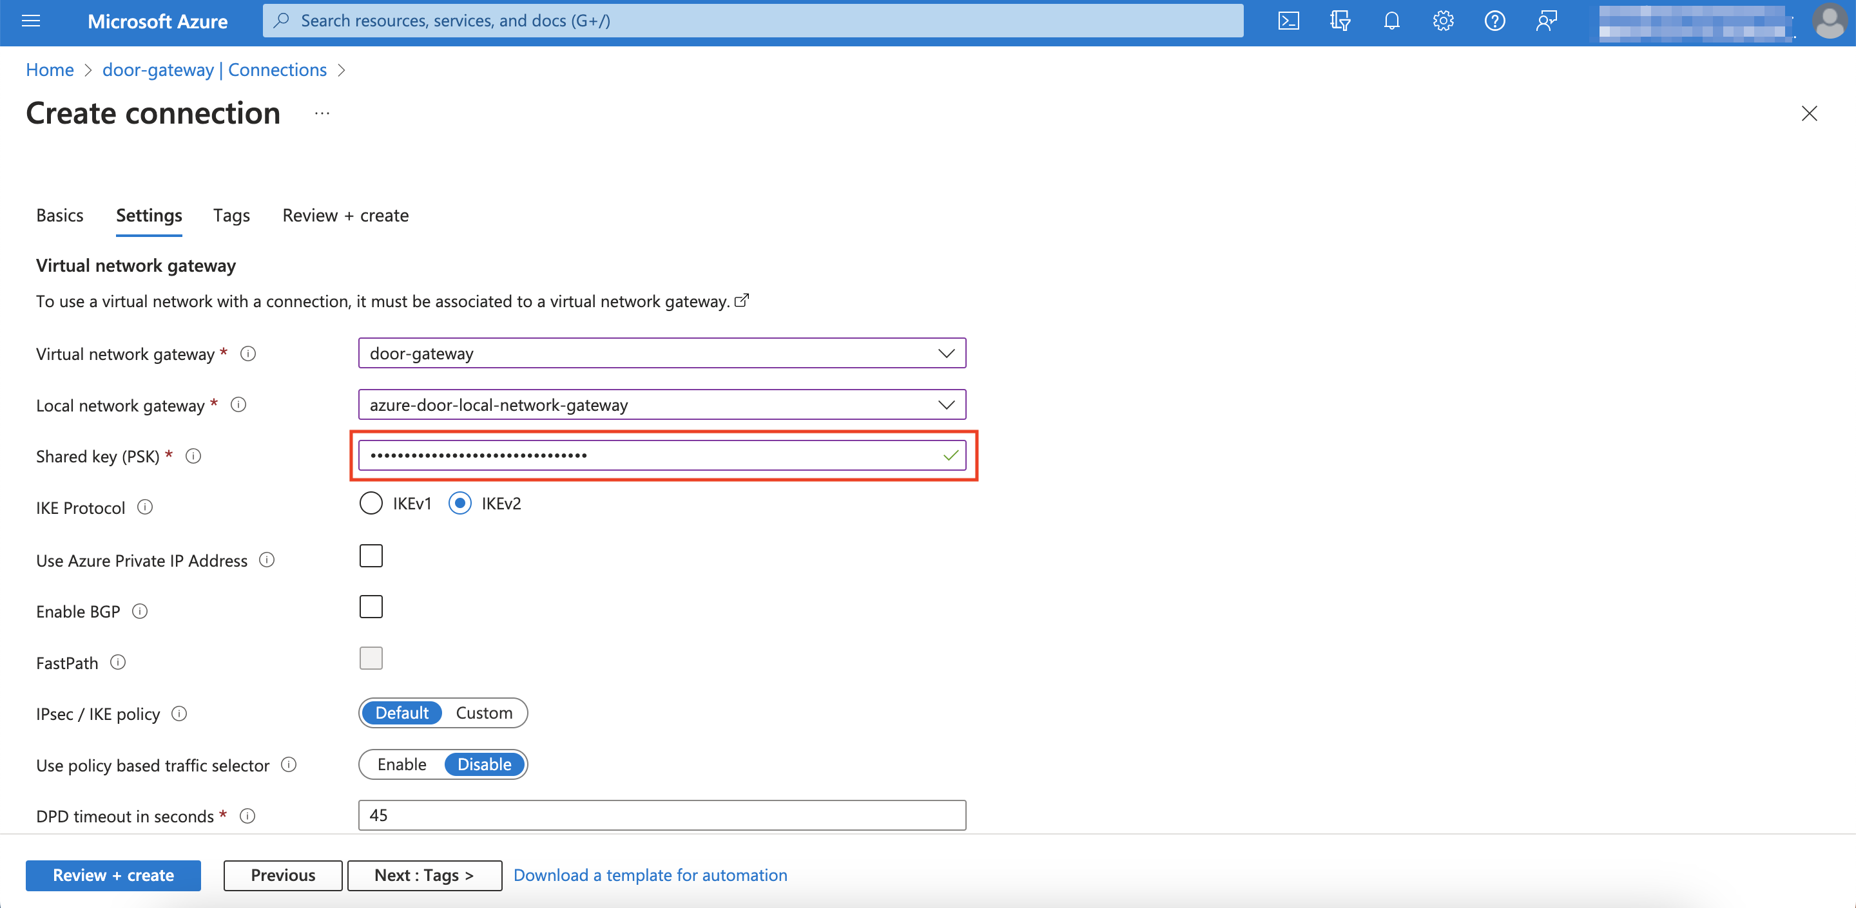Send feedback to Microsoft
Screen dimensions: 1856x908
click(1545, 21)
